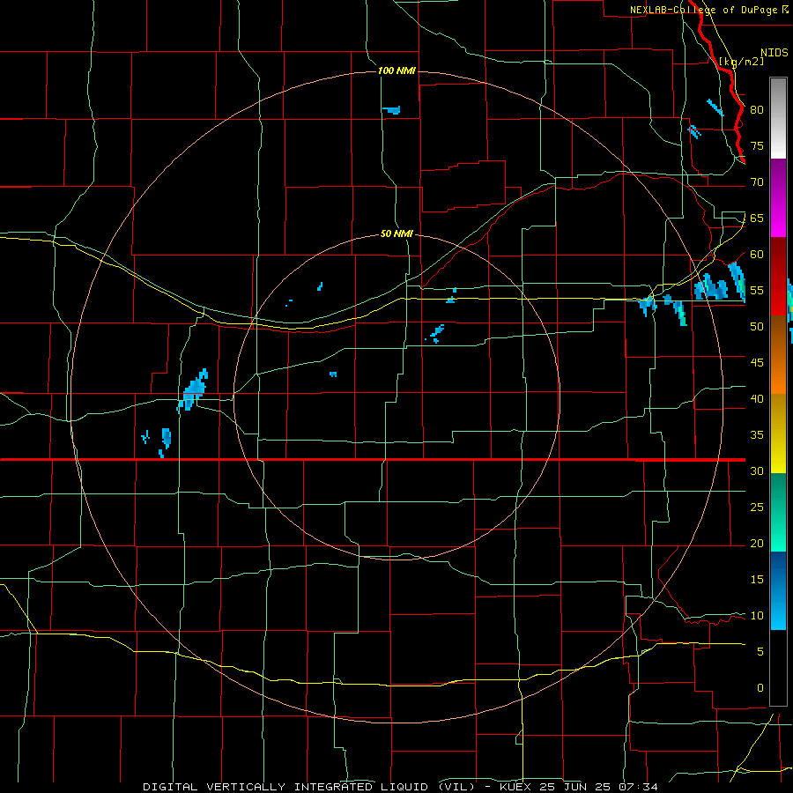Select the "55" value on the VIL scale
The image size is (793, 793).
point(757,291)
